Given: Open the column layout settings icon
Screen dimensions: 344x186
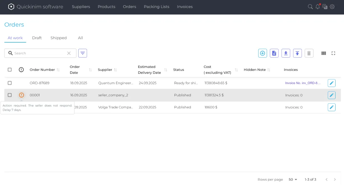Looking at the screenshot, I should (324, 53).
